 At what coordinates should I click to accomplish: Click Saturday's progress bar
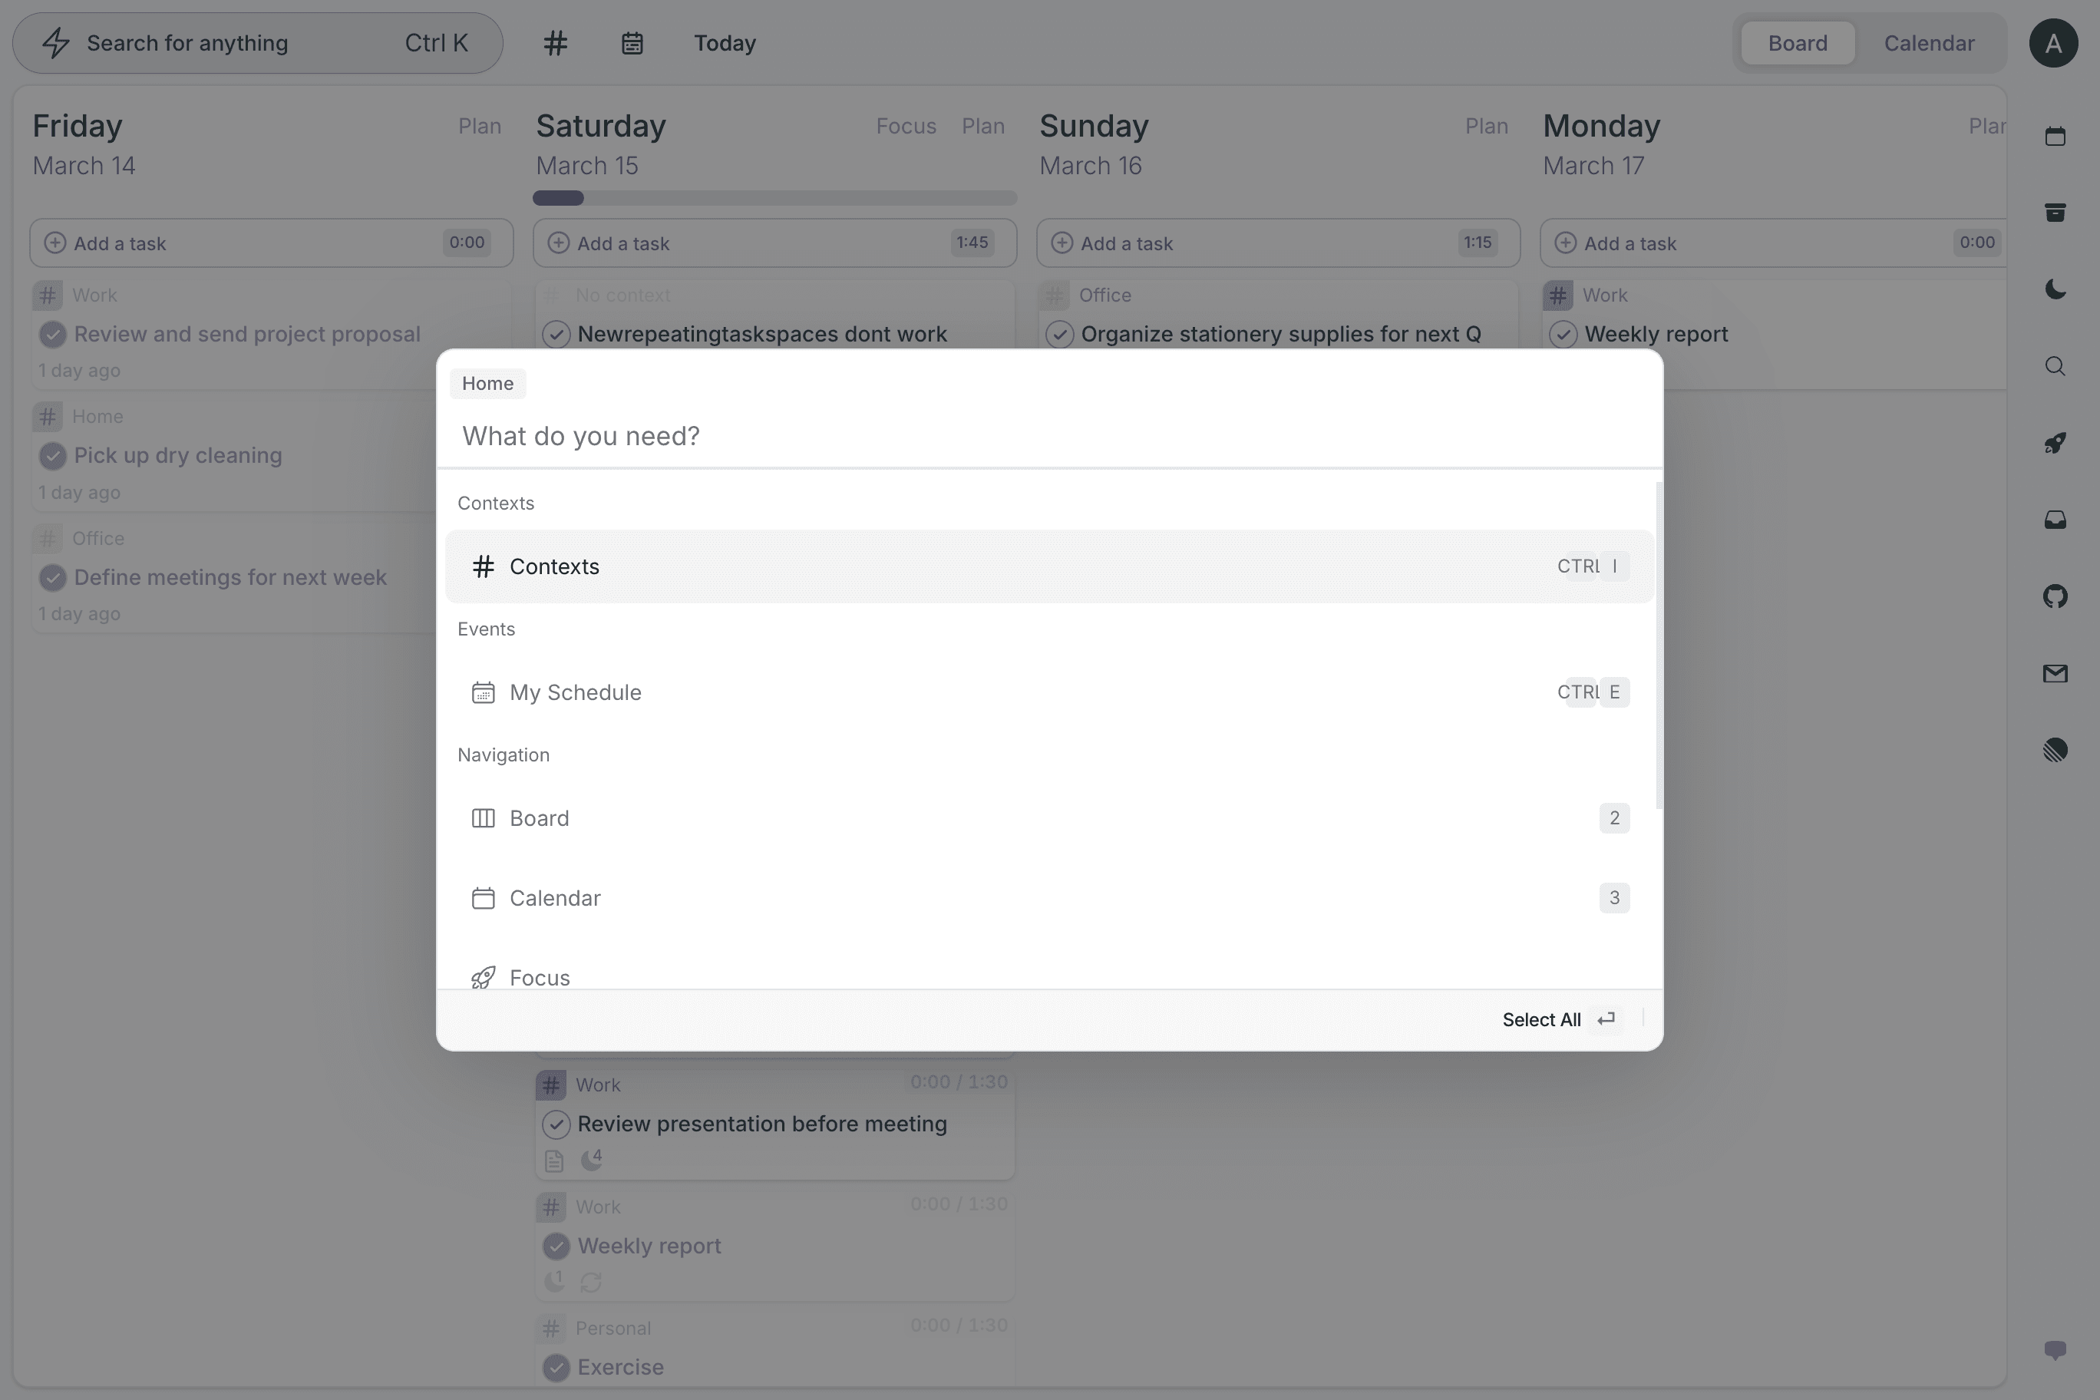tap(774, 197)
